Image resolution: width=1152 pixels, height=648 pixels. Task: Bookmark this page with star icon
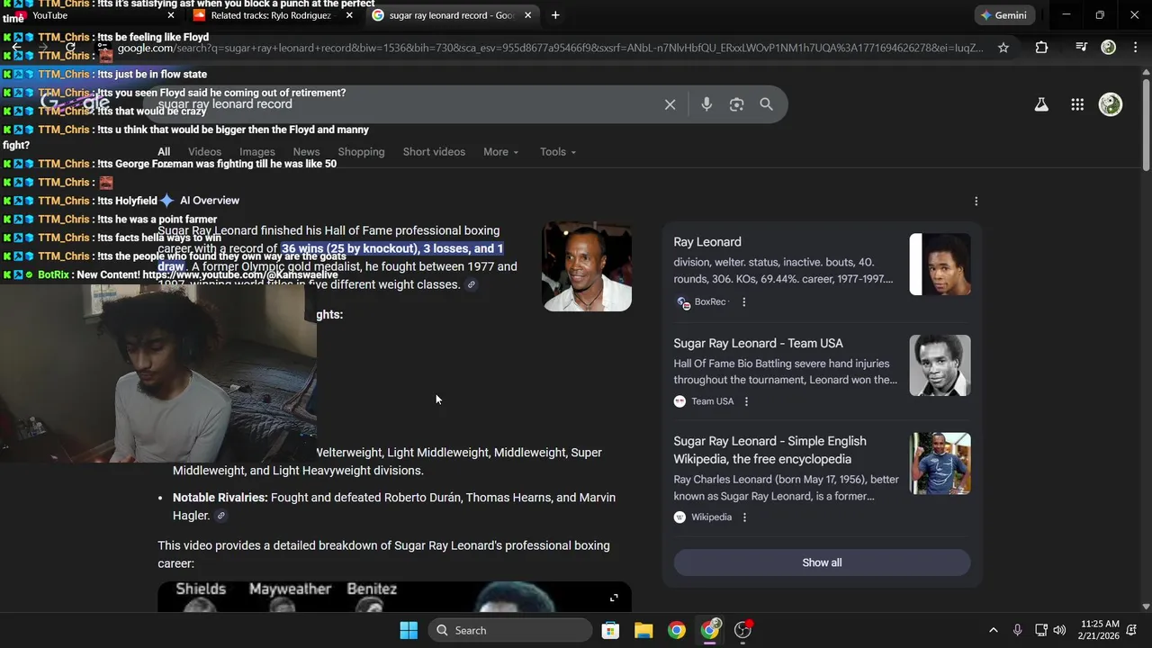[1003, 48]
